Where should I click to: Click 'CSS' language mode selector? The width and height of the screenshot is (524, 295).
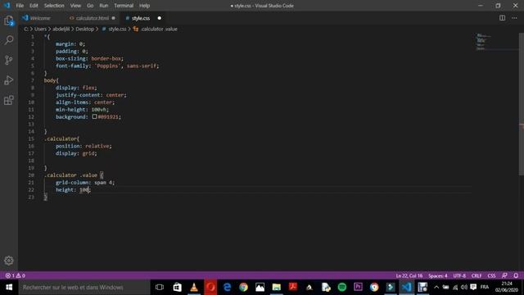click(491, 275)
